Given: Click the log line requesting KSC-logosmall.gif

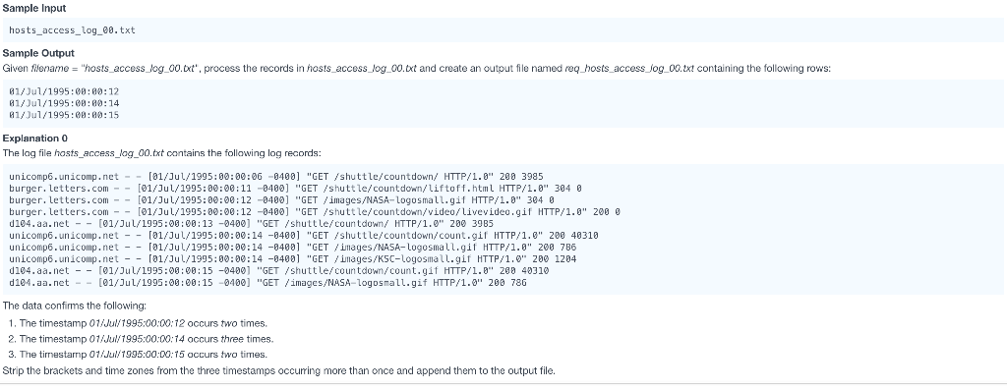Looking at the screenshot, I should tap(293, 259).
